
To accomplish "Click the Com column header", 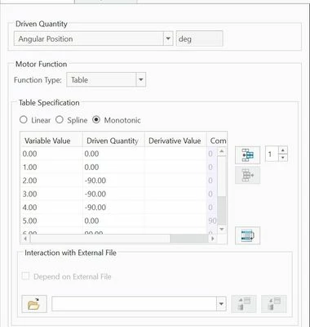I will 217,141.
